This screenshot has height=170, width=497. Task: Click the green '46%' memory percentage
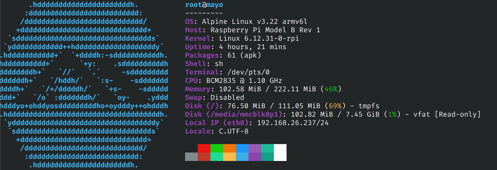point(331,89)
